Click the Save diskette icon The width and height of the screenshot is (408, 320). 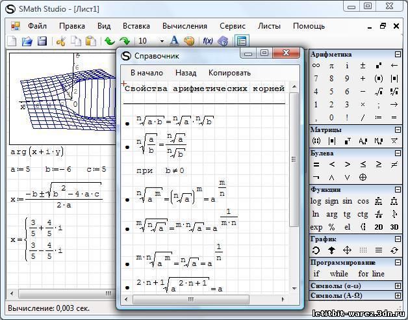42,41
